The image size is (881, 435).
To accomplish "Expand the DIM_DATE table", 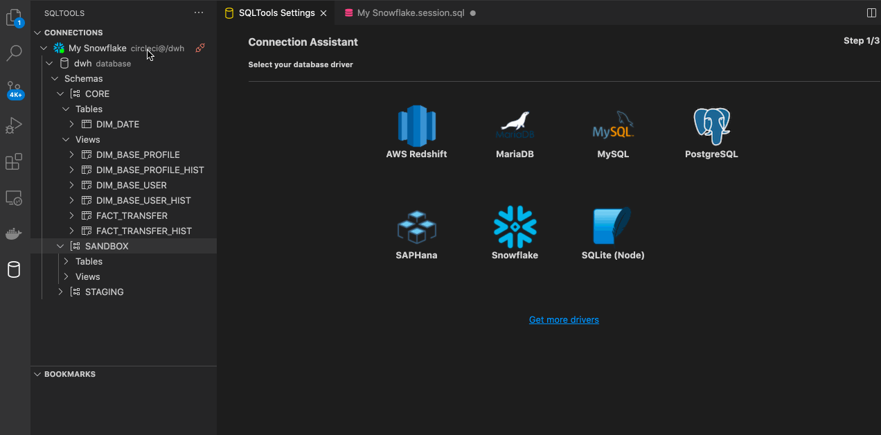I will click(x=71, y=124).
